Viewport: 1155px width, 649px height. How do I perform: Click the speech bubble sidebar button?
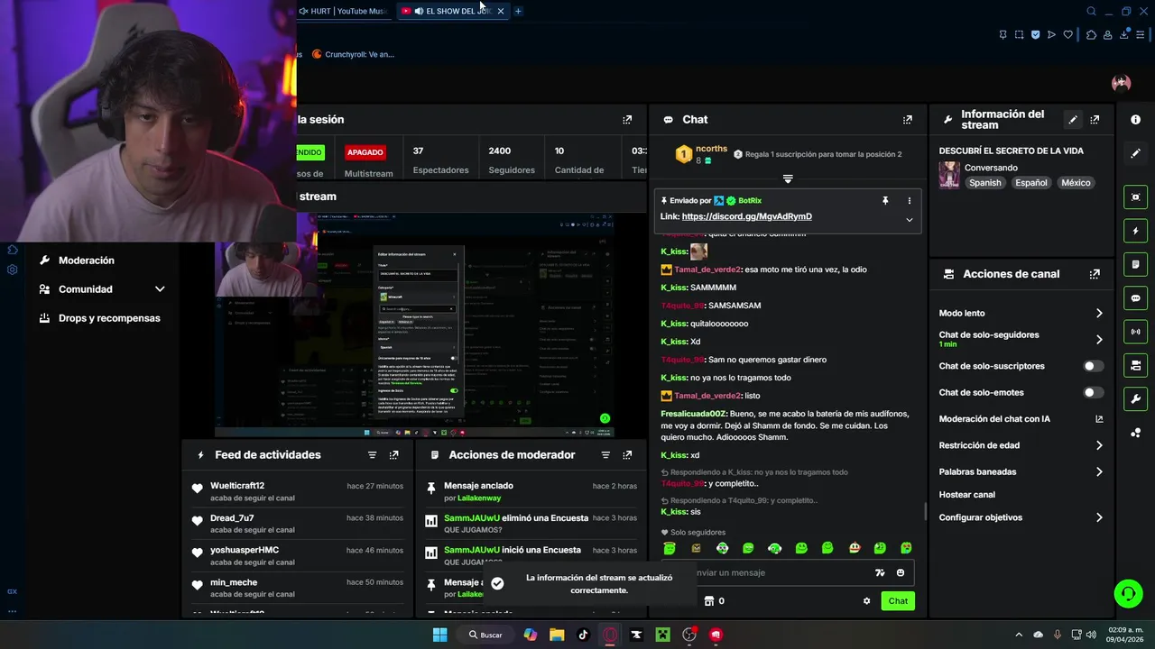point(1136,297)
